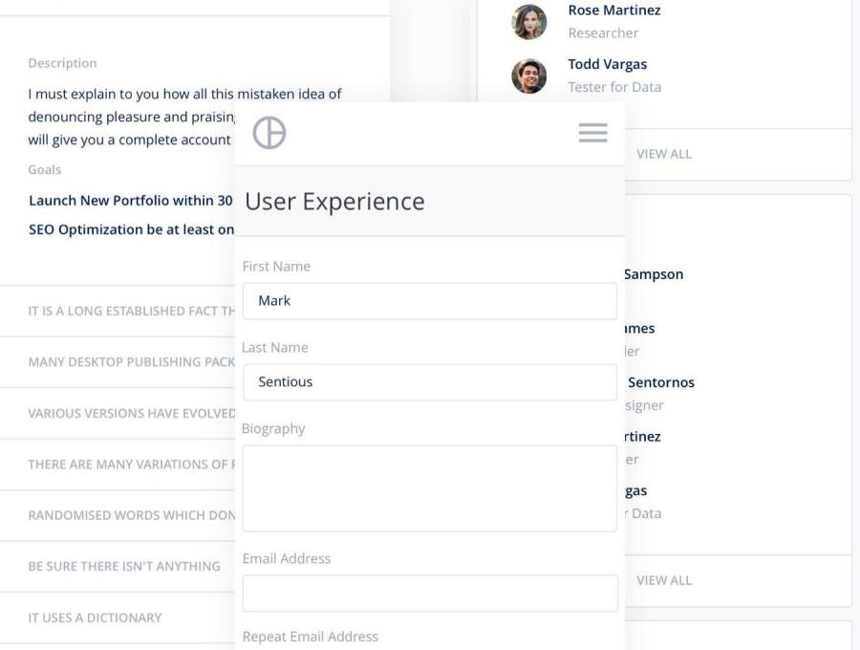Click the Description label
Viewport: 860px width, 650px height.
pos(62,63)
